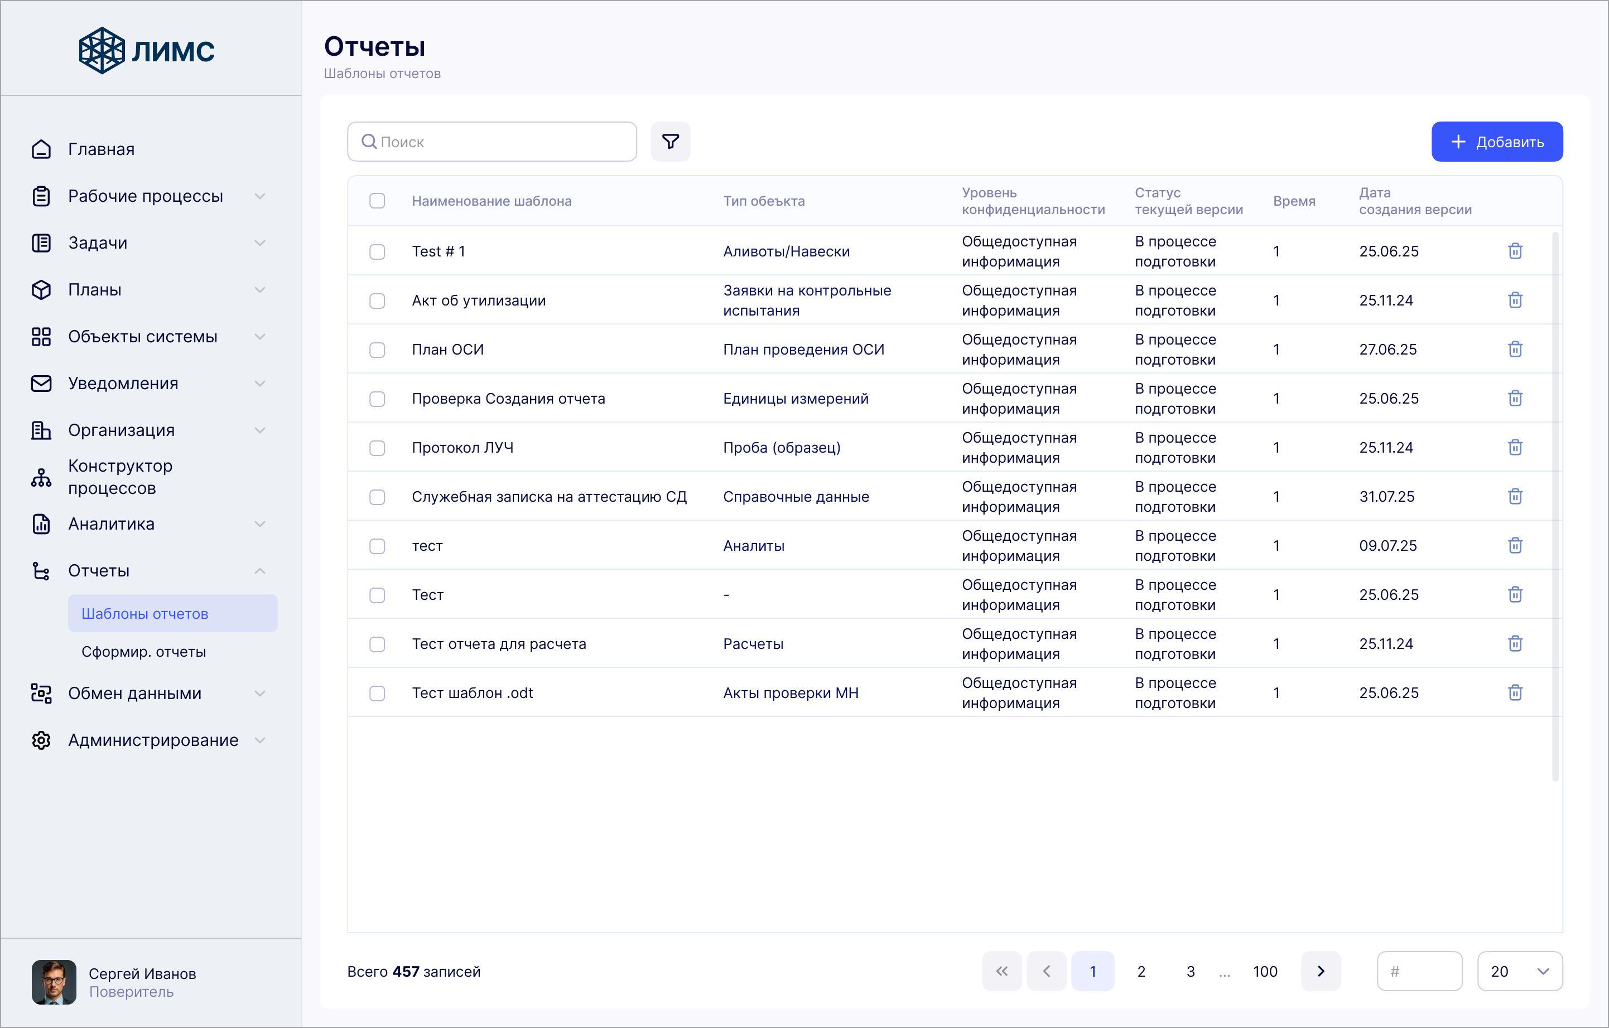The width and height of the screenshot is (1609, 1028).
Task: Click the Добавить button
Action: click(x=1497, y=142)
